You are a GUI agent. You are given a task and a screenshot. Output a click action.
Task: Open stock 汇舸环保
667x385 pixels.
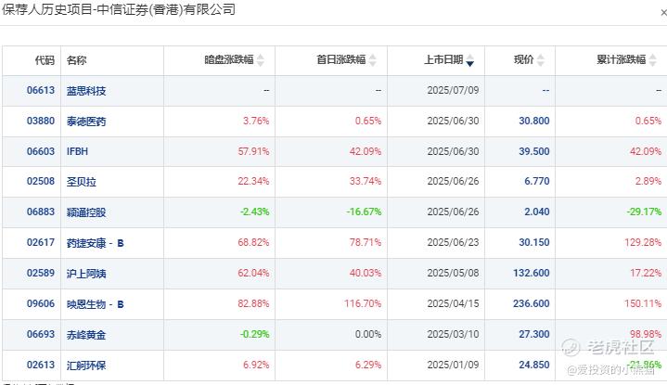(x=86, y=366)
